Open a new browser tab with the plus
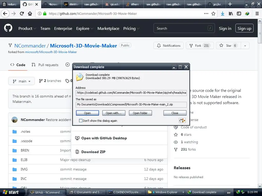 (230, 4)
